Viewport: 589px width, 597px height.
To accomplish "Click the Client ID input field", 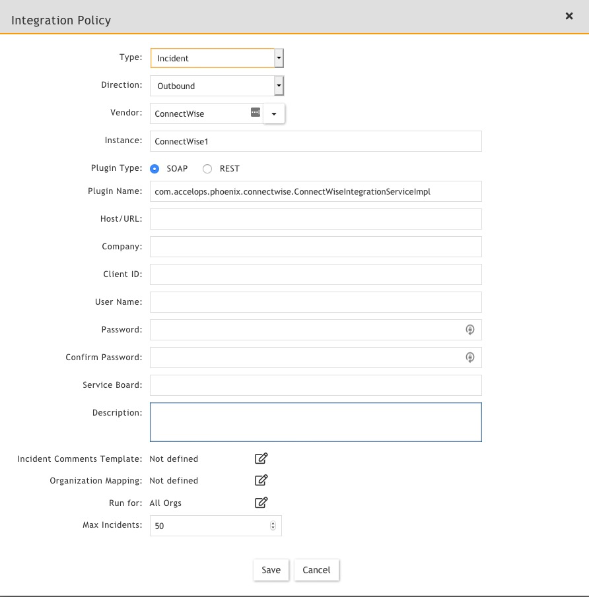I will pyautogui.click(x=316, y=274).
